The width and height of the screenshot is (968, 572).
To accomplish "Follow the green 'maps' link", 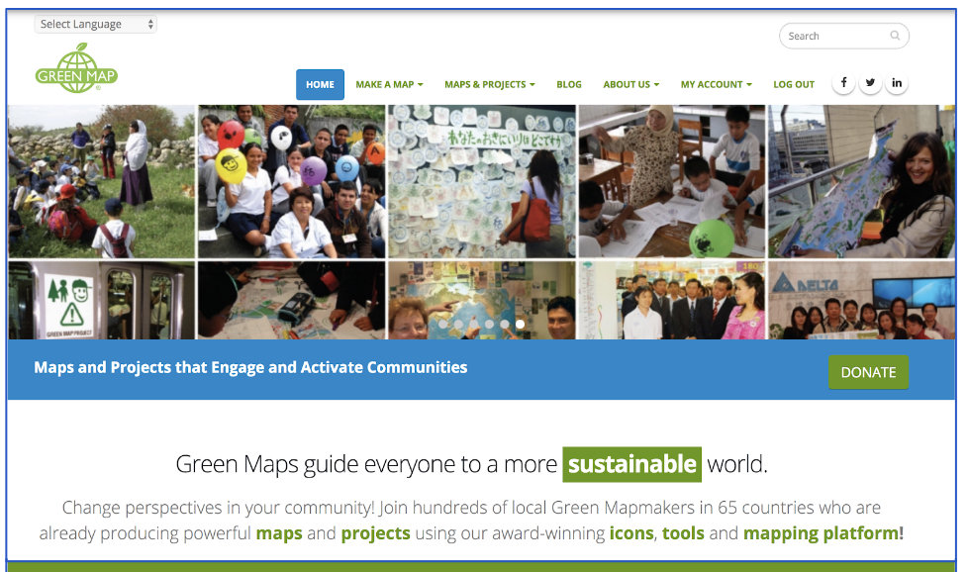I will 279,533.
